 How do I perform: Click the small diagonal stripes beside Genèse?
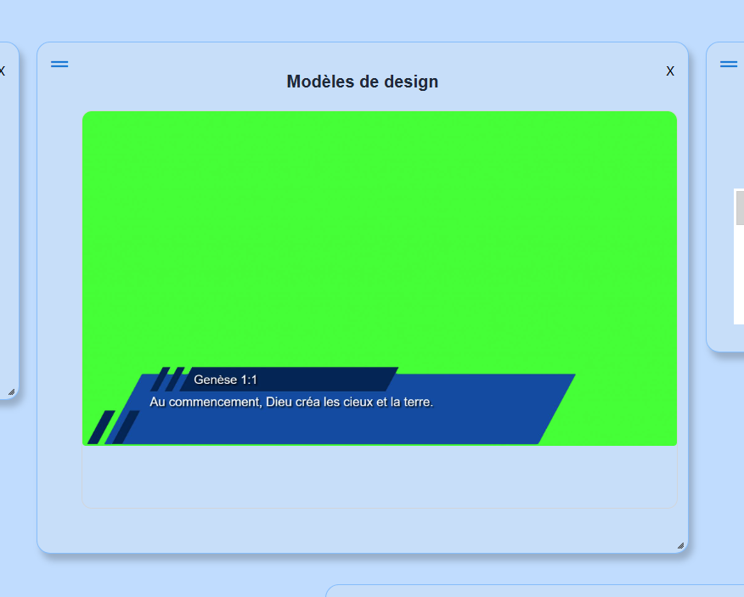click(166, 379)
